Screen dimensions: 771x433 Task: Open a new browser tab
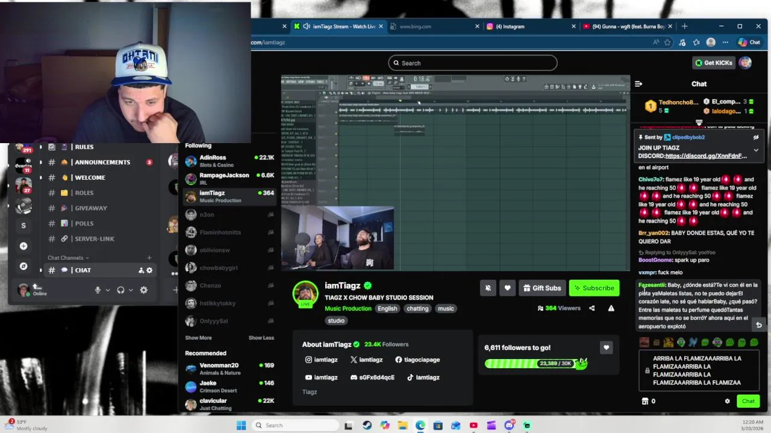[684, 26]
